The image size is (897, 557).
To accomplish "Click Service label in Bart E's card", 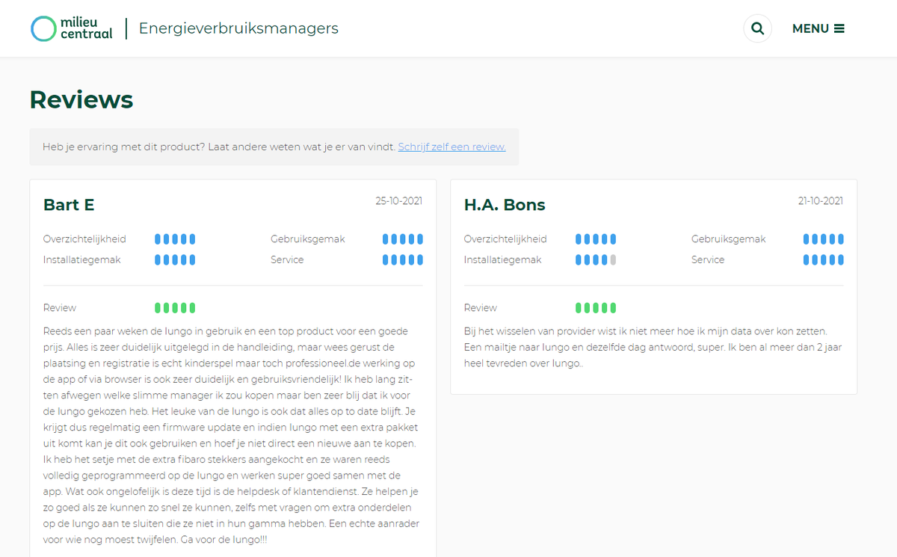I will coord(287,259).
